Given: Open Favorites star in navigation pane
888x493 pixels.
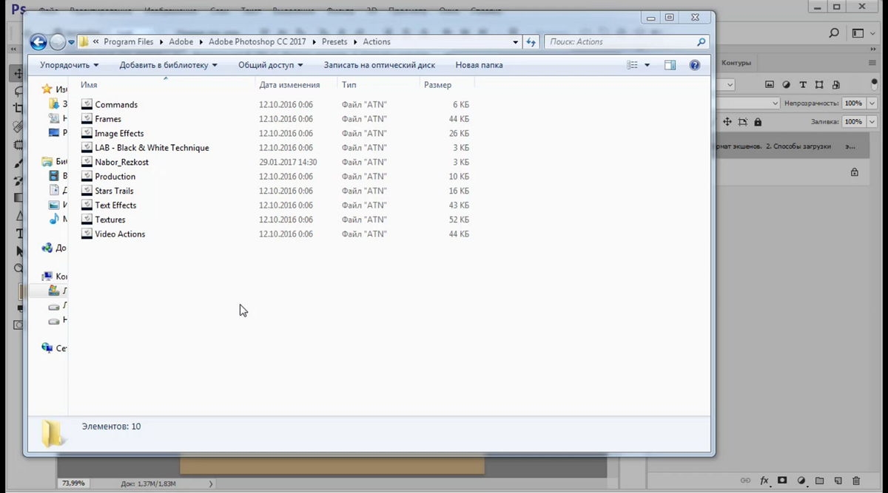Looking at the screenshot, I should [x=47, y=89].
